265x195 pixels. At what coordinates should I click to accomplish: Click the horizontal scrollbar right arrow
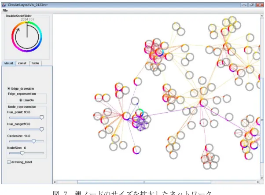click(x=258, y=182)
